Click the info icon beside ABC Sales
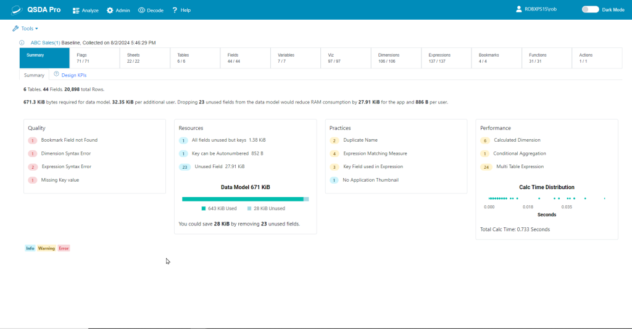The height and width of the screenshot is (329, 632). point(22,43)
